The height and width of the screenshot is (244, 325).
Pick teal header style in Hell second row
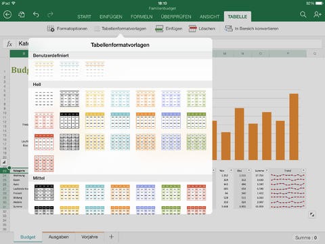tap(121, 121)
